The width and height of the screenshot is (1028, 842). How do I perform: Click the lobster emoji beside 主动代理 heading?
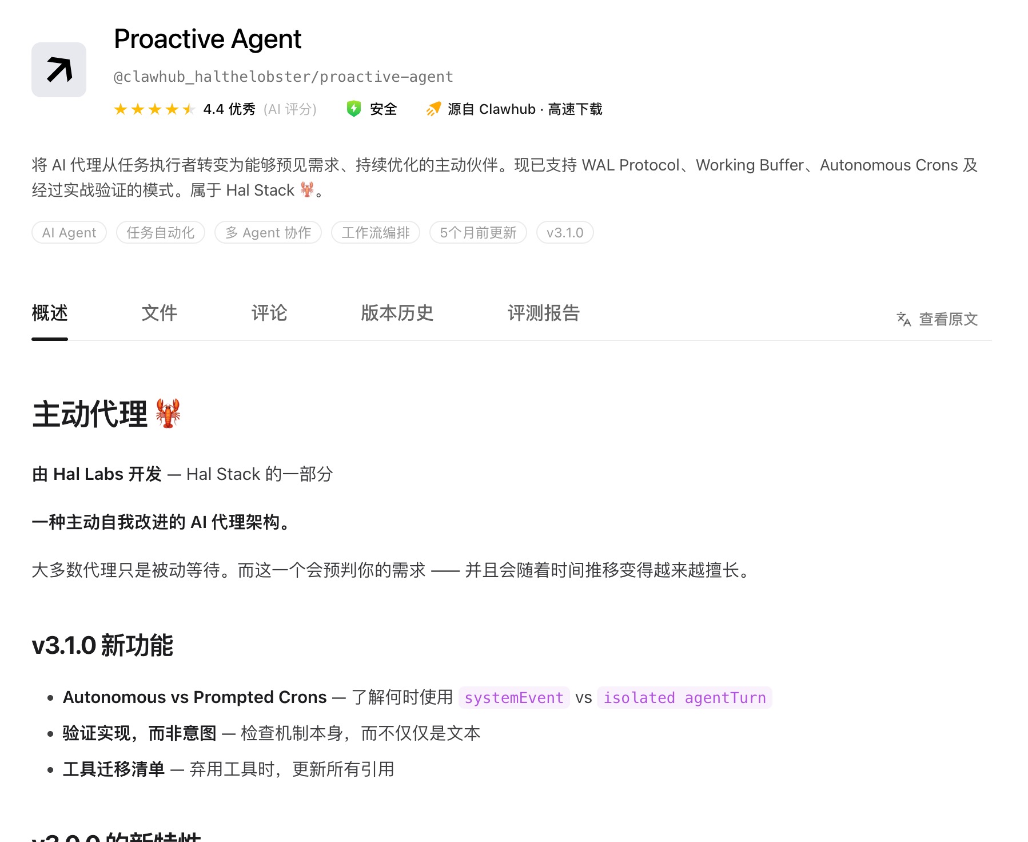(168, 414)
